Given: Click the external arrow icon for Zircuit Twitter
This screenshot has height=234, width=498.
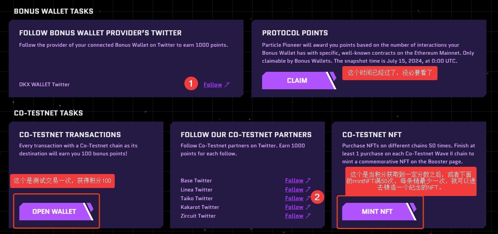Looking at the screenshot, I should click(x=308, y=216).
